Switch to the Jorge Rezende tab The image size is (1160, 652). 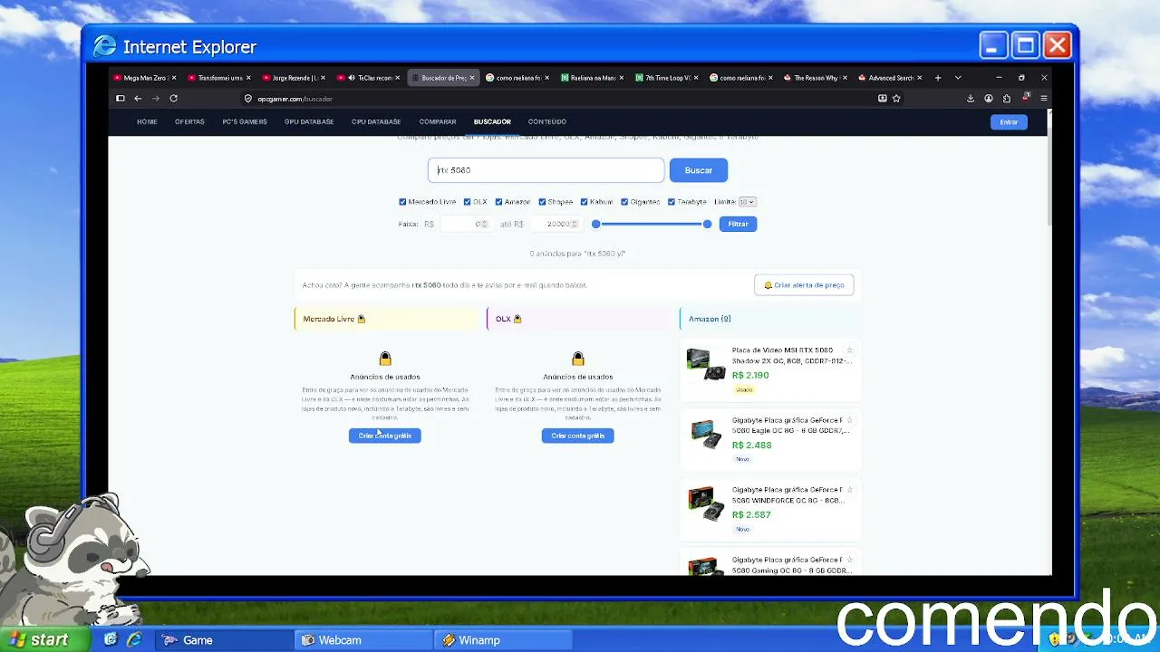[292, 78]
